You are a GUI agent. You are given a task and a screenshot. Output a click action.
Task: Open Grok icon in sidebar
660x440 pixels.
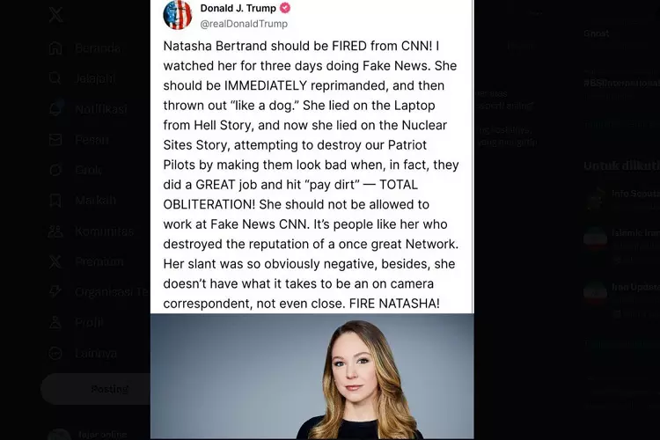tap(55, 170)
